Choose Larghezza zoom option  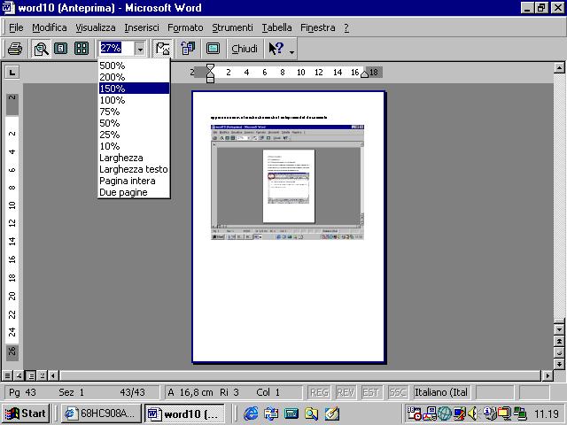(x=134, y=158)
